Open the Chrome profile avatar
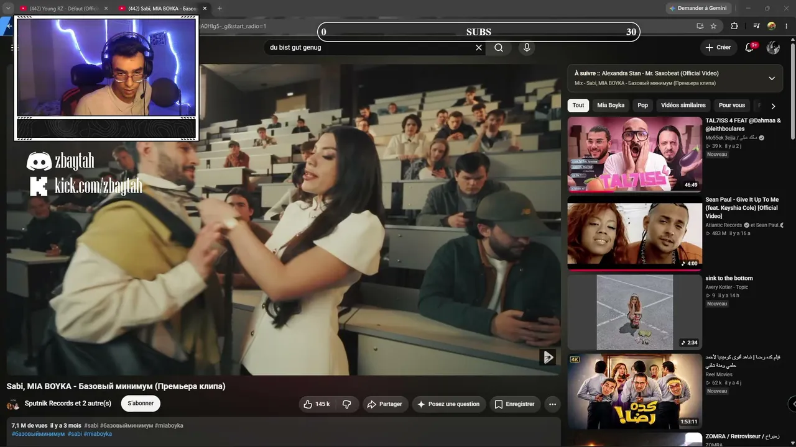Image resolution: width=796 pixels, height=447 pixels. (x=772, y=26)
